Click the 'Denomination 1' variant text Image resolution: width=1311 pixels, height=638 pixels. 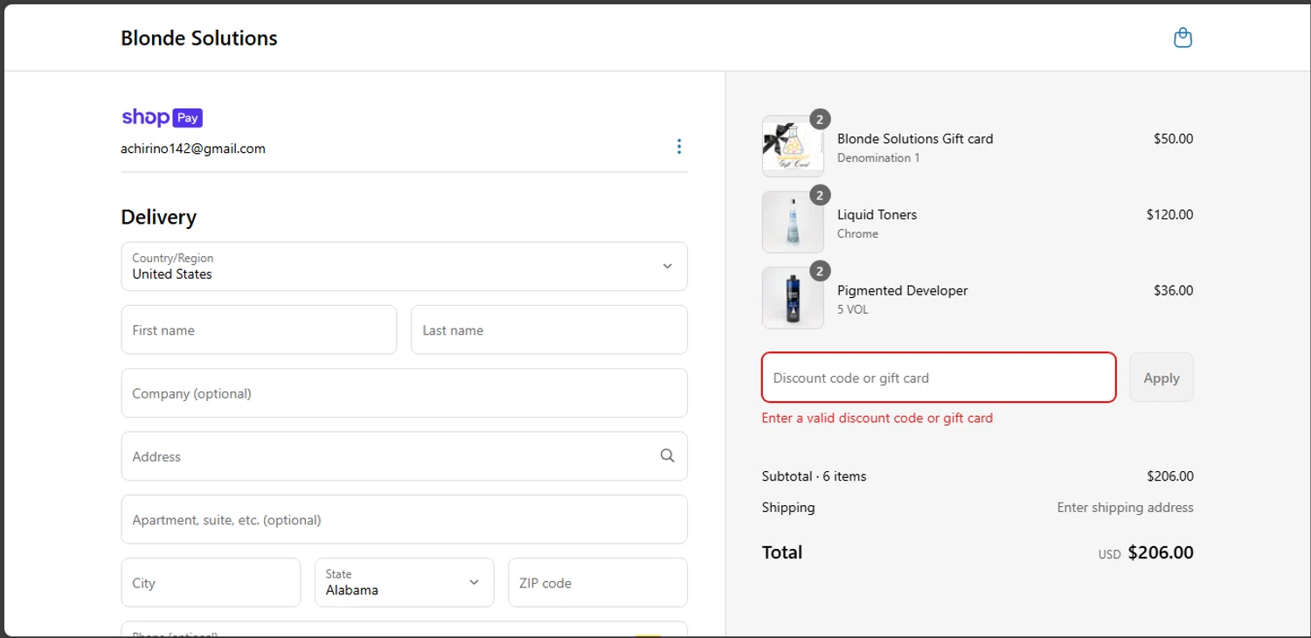[878, 158]
